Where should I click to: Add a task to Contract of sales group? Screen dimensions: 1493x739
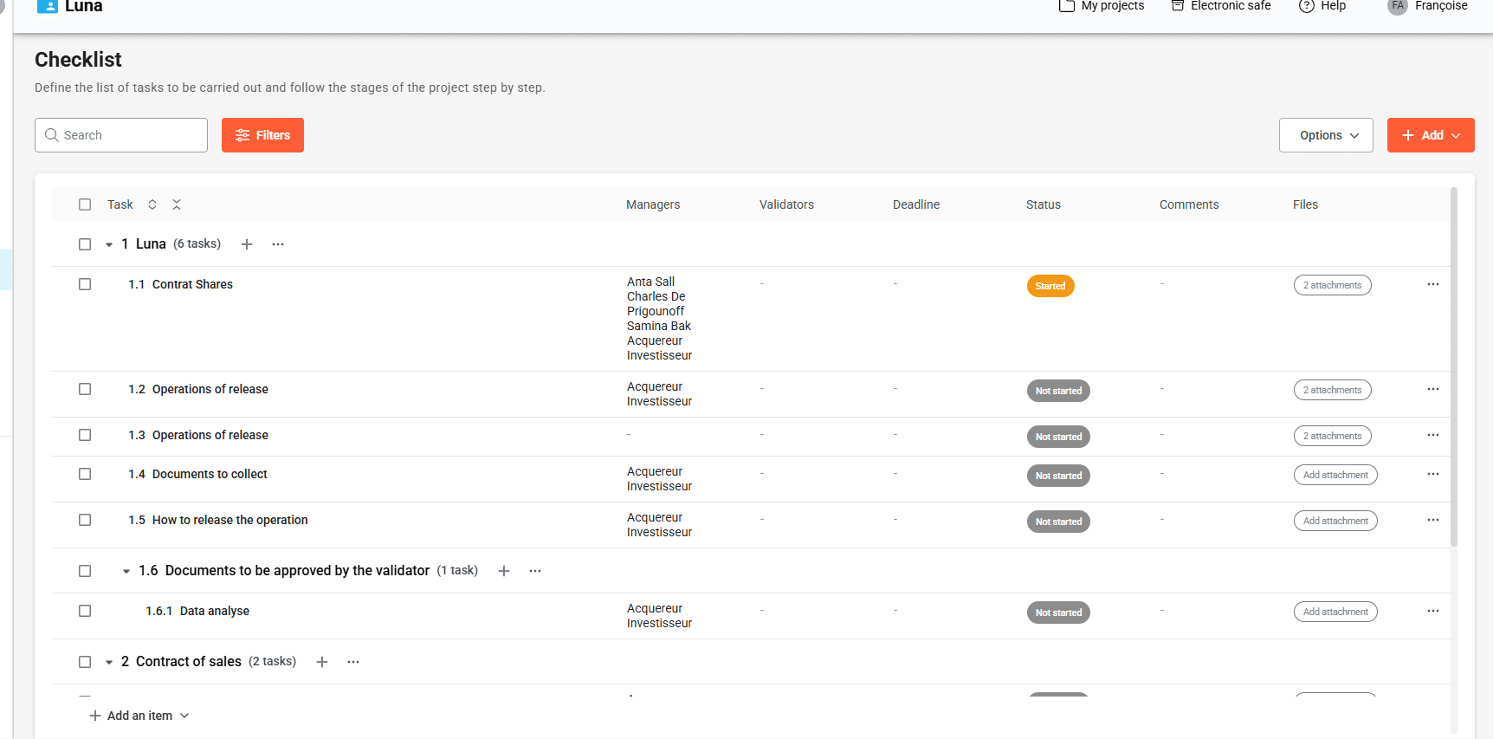tap(322, 662)
